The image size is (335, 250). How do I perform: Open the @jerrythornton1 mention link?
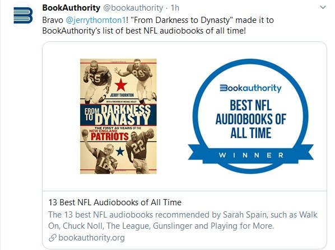95,20
